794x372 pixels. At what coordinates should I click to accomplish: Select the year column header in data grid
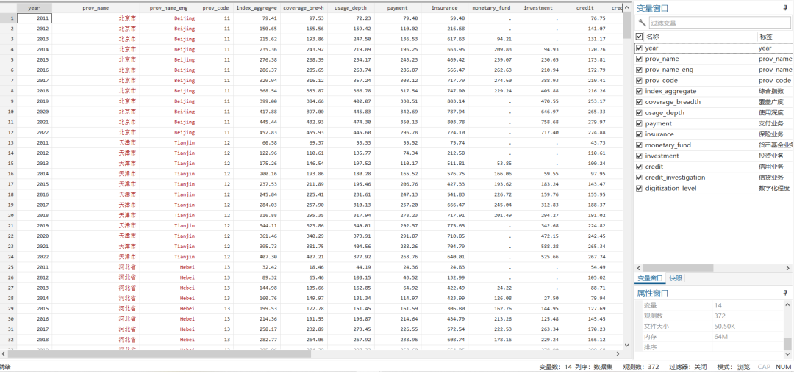click(x=34, y=8)
